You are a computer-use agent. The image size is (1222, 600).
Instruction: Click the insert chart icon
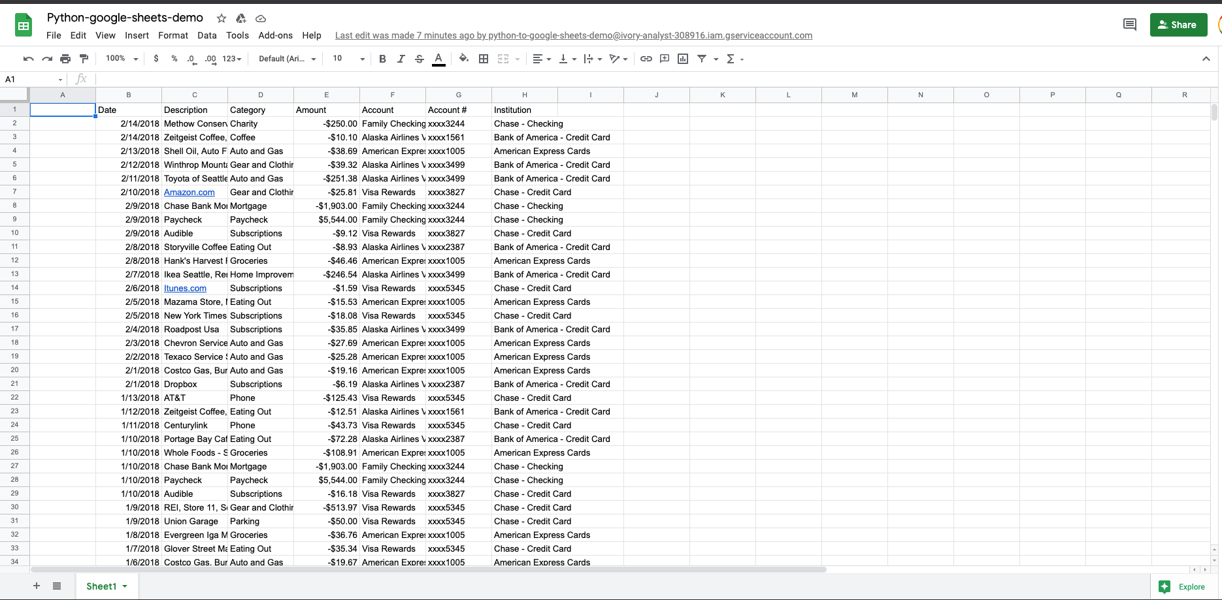pos(683,59)
